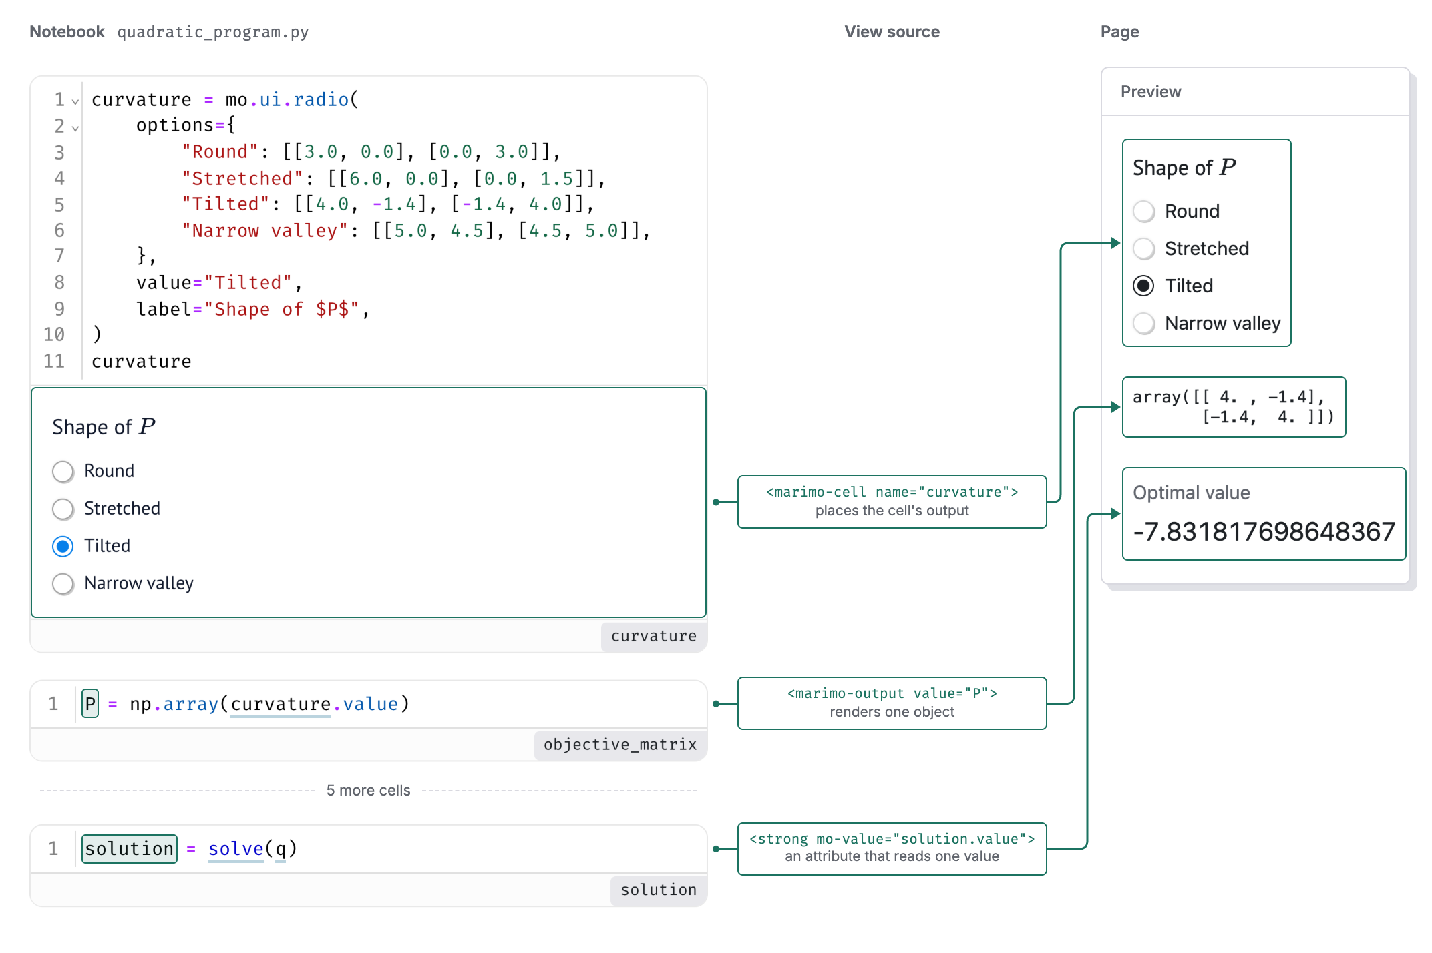Click the View source heading

(892, 32)
